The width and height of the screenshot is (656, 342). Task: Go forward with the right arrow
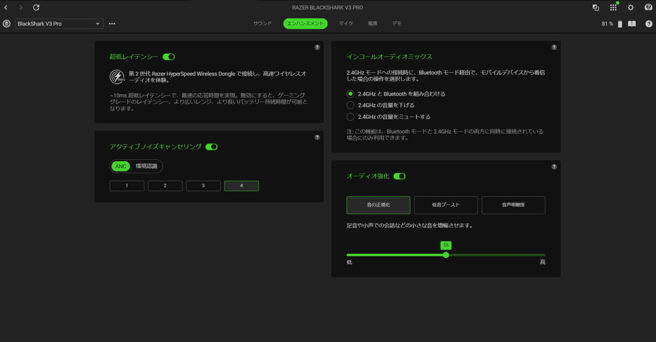point(20,8)
